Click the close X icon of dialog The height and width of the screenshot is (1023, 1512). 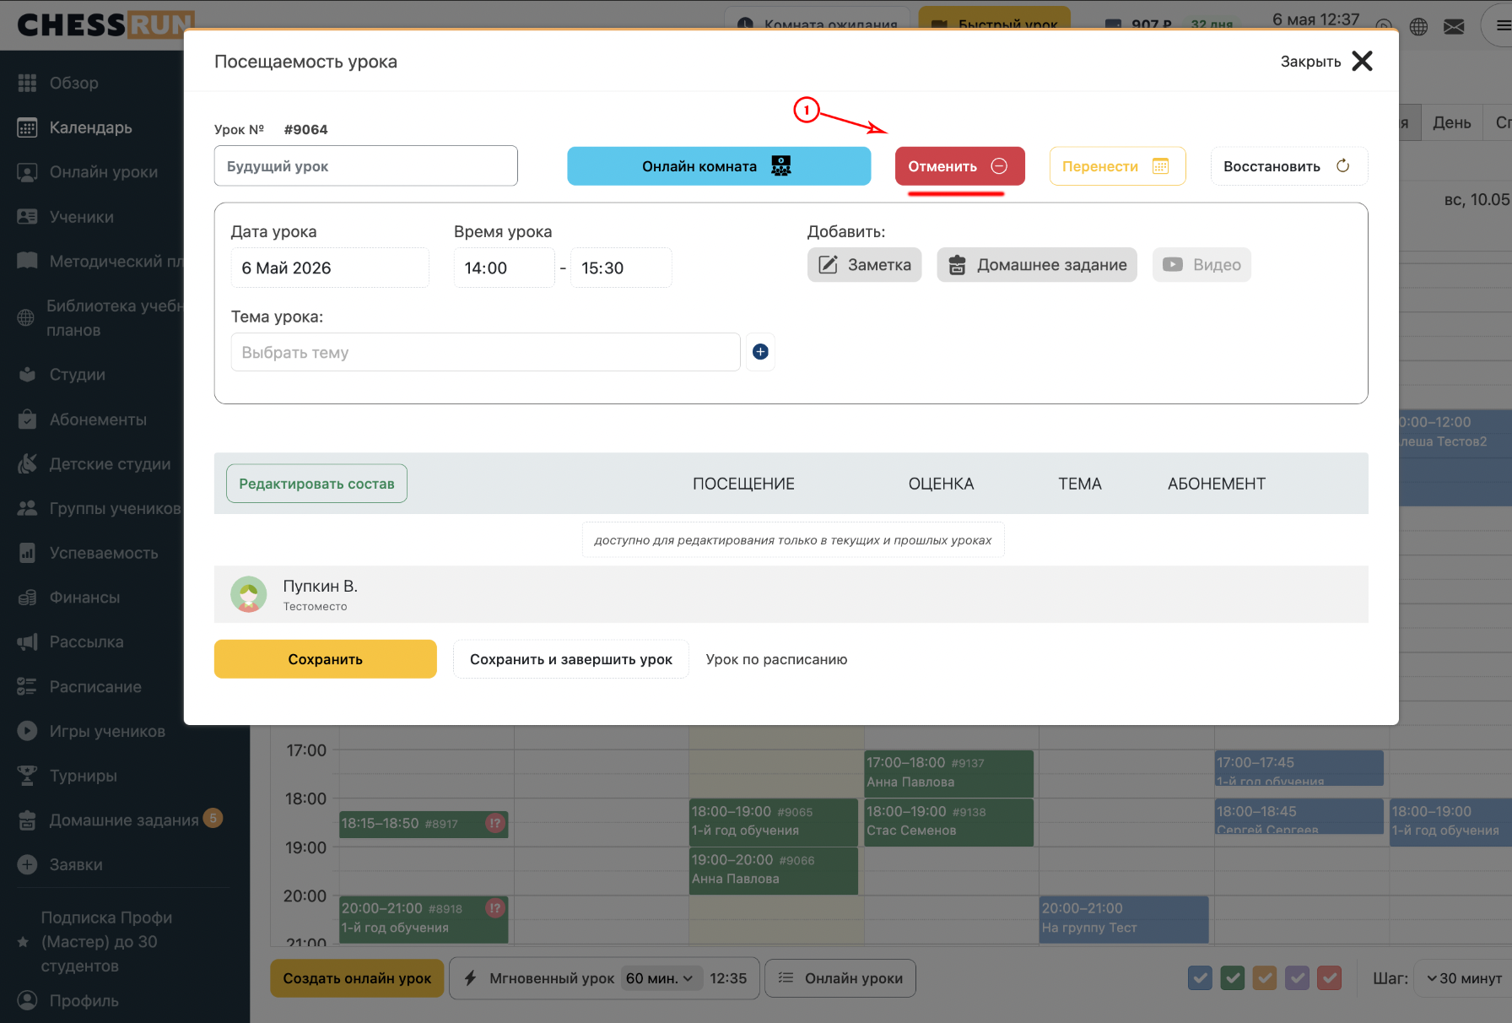pyautogui.click(x=1362, y=61)
